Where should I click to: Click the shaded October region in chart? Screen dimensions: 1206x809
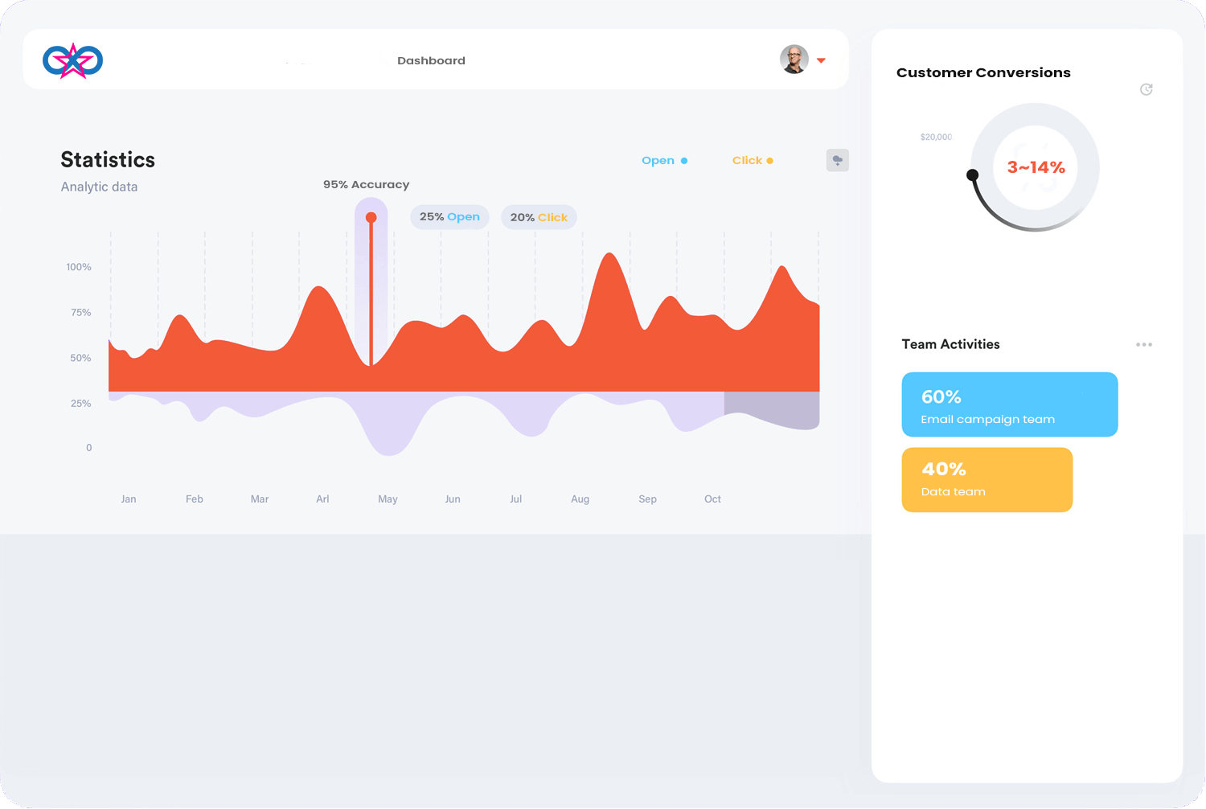click(x=771, y=409)
